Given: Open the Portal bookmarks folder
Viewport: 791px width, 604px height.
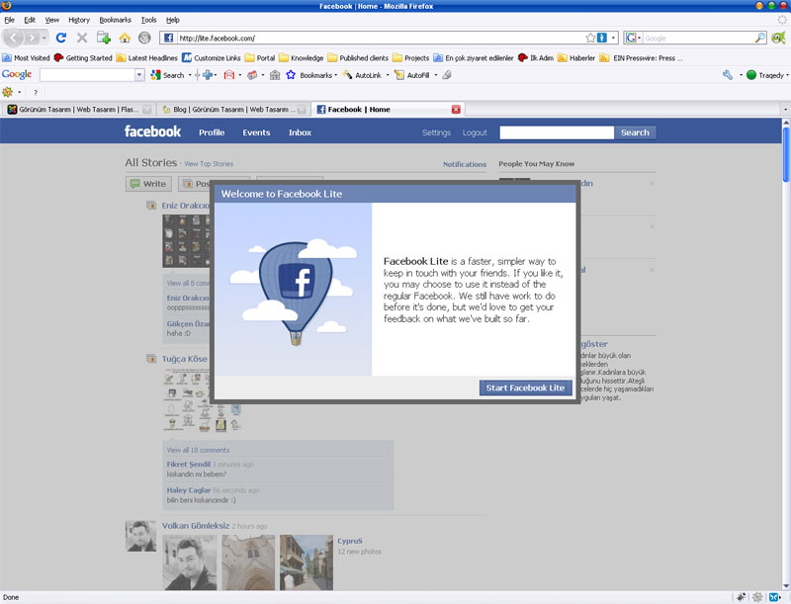Looking at the screenshot, I should 260,58.
